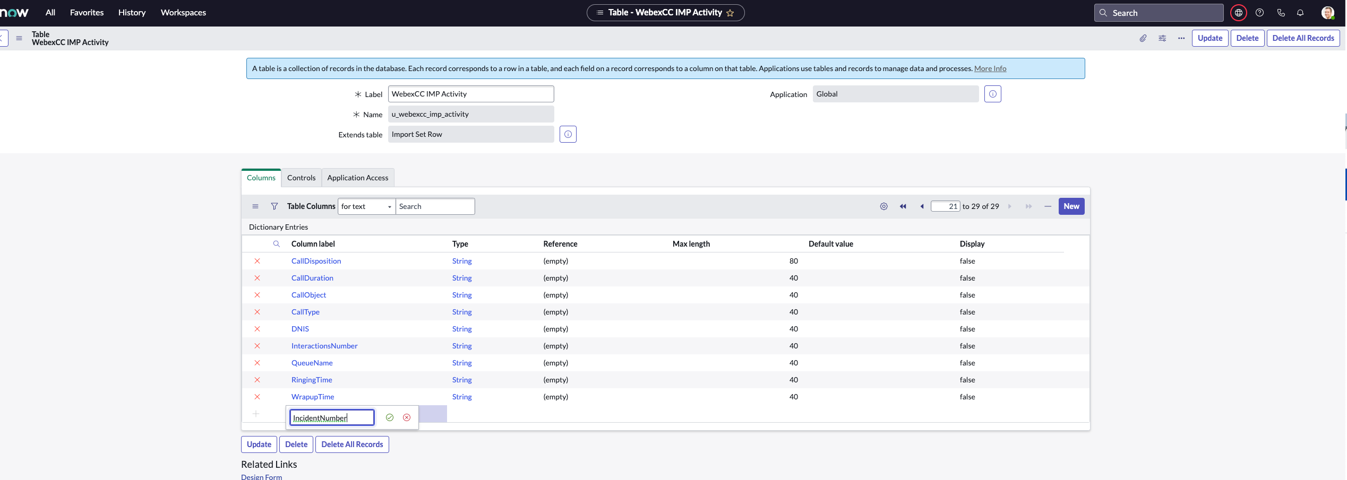The height and width of the screenshot is (480, 1347).
Task: Open notifications bell icon
Action: tap(1300, 13)
